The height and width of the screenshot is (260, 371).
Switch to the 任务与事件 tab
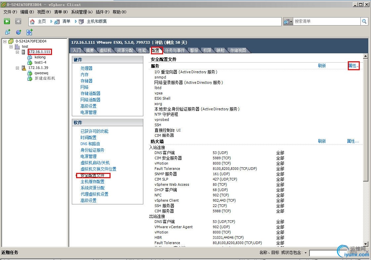point(175,50)
